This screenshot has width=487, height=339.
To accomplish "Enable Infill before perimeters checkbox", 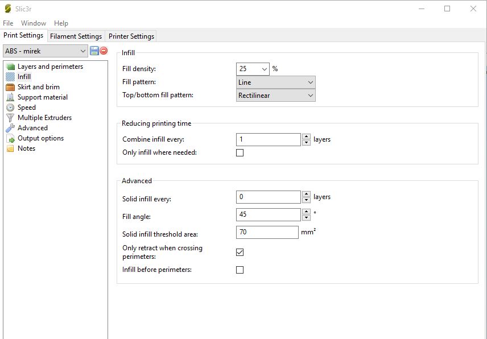I will (240, 270).
